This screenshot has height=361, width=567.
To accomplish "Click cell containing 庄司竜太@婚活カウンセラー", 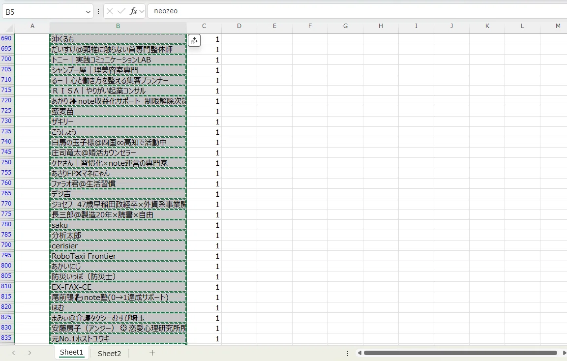I will (118, 152).
